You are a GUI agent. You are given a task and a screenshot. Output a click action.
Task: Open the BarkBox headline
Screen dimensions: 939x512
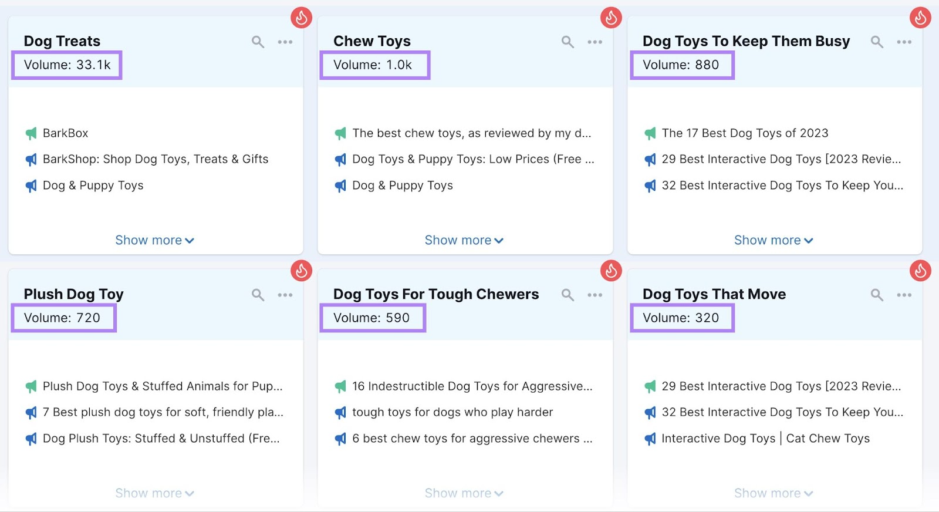(x=66, y=133)
